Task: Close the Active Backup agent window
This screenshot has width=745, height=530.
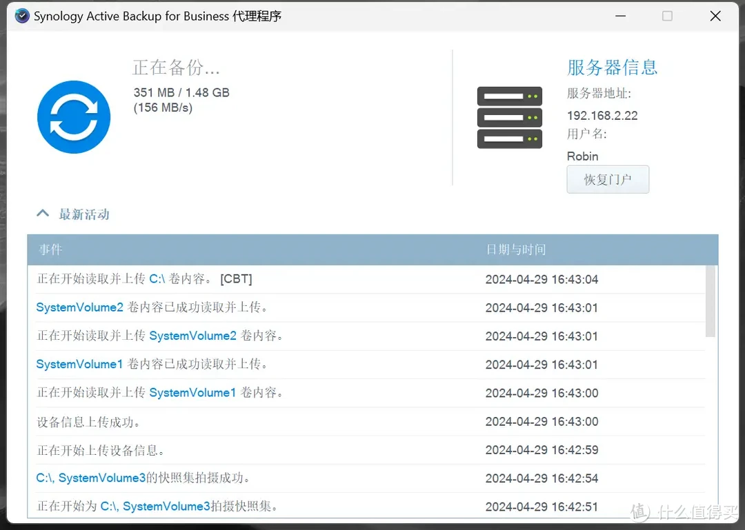Action: 715,16
